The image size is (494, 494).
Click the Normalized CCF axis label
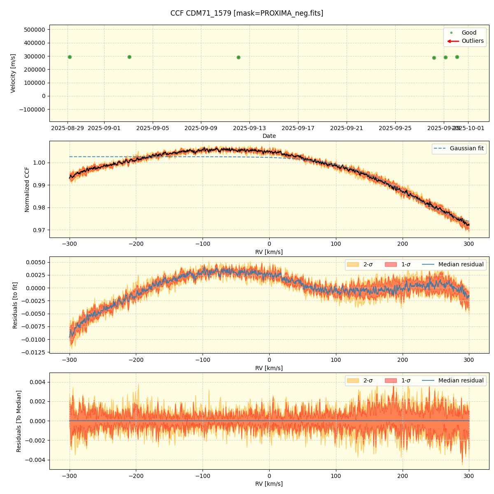[x=27, y=189]
